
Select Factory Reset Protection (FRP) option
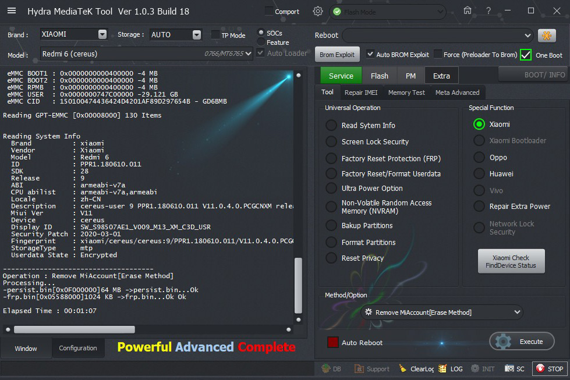[x=331, y=158]
